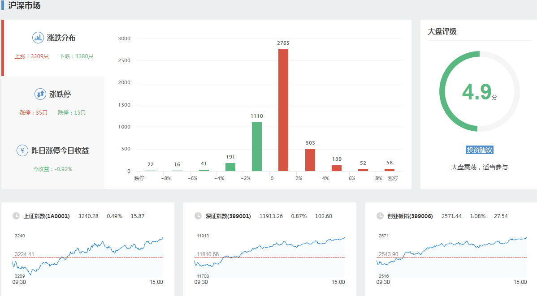Click clock icon beside 深证指数
The width and height of the screenshot is (537, 296).
tap(198, 216)
